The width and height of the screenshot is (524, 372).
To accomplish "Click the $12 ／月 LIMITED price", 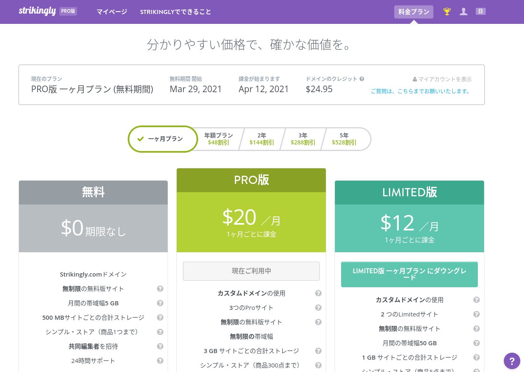I will click(409, 223).
